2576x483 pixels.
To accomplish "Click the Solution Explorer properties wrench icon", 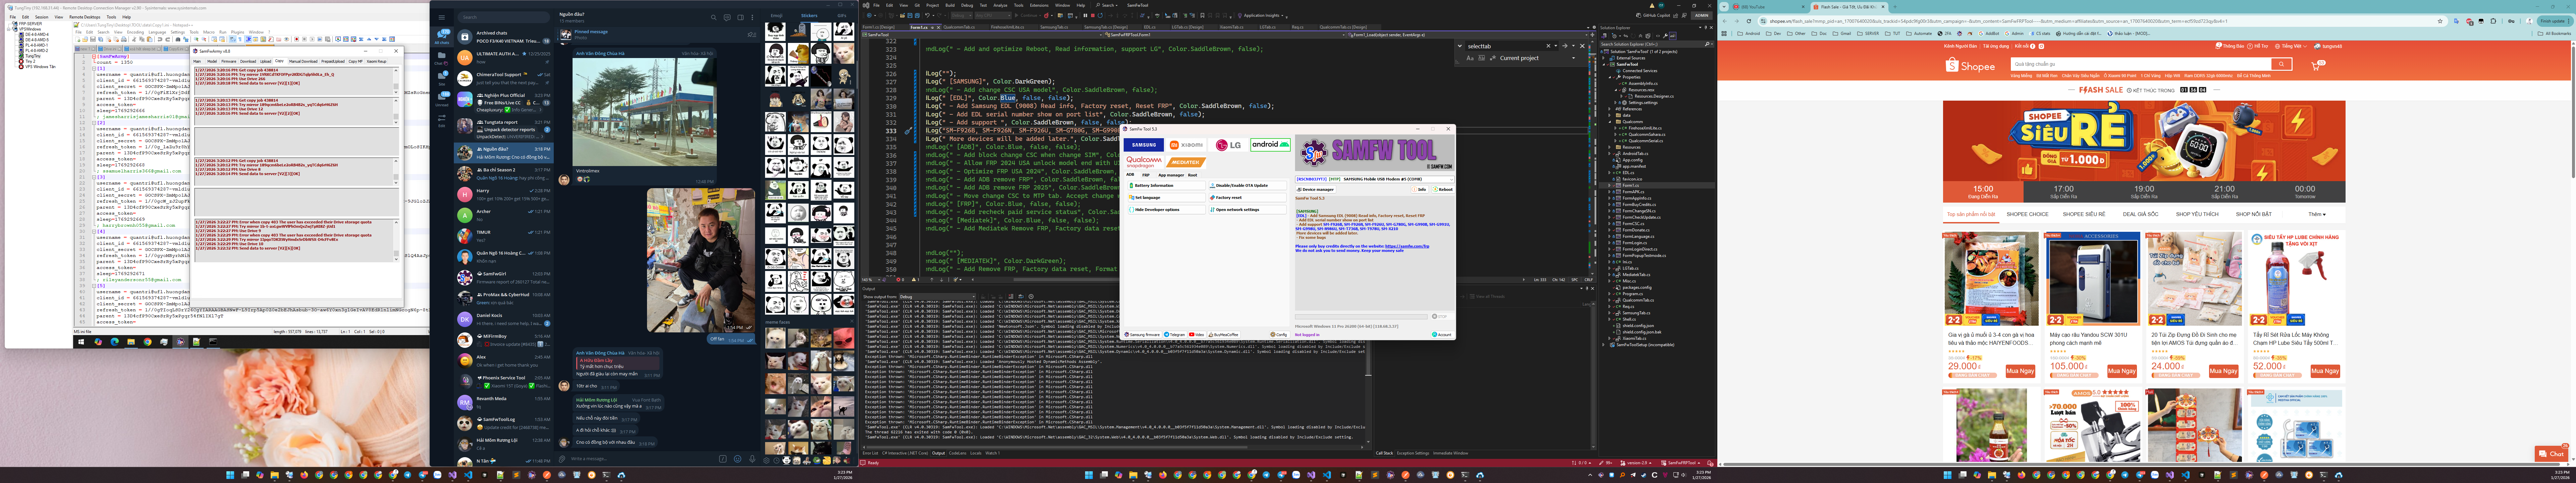I will 1665,36.
